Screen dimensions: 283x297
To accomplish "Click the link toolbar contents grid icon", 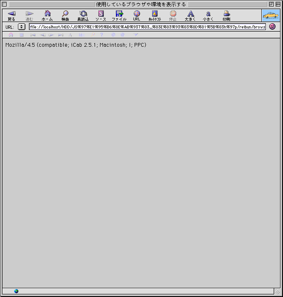I will coord(22,35).
